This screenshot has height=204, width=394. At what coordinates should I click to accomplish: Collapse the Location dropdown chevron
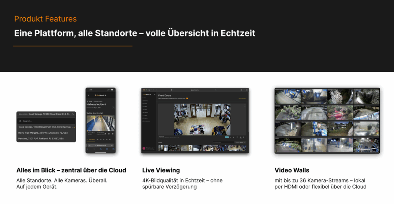[73, 114]
